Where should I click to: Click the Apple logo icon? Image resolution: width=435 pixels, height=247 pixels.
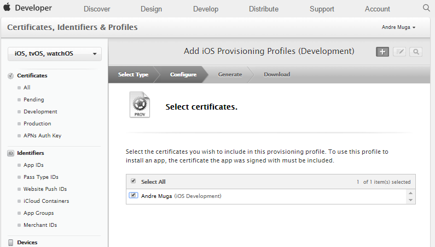(7, 7)
